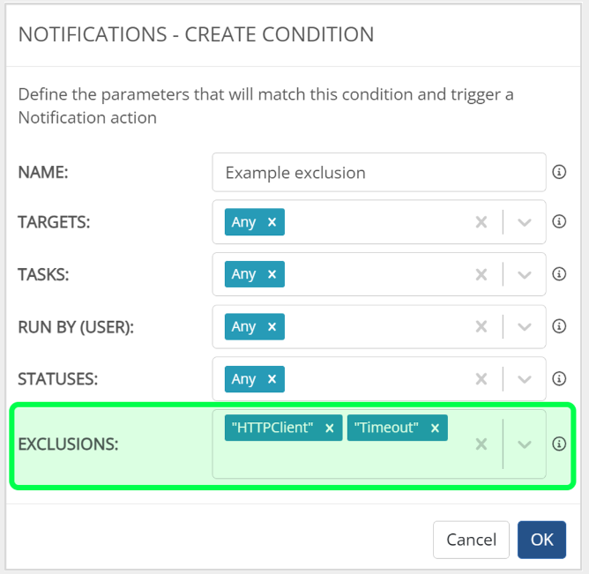Viewport: 589px width, 574px height.
Task: Click the info icon beside Targets
Action: click(x=558, y=222)
